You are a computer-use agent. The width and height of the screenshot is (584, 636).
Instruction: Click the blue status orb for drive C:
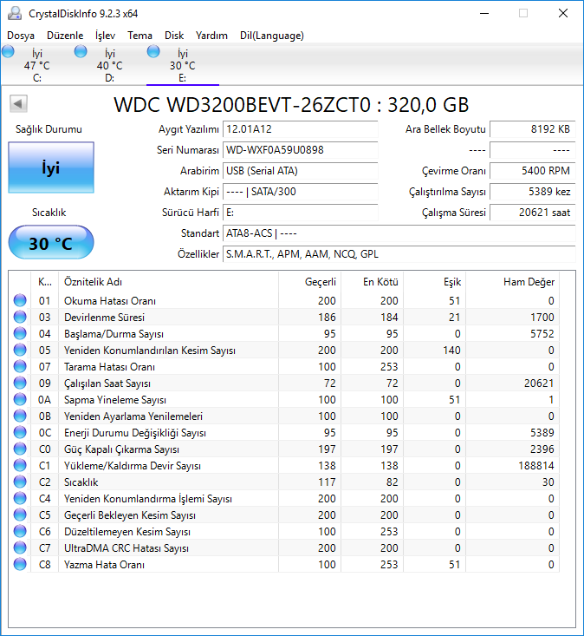point(8,51)
